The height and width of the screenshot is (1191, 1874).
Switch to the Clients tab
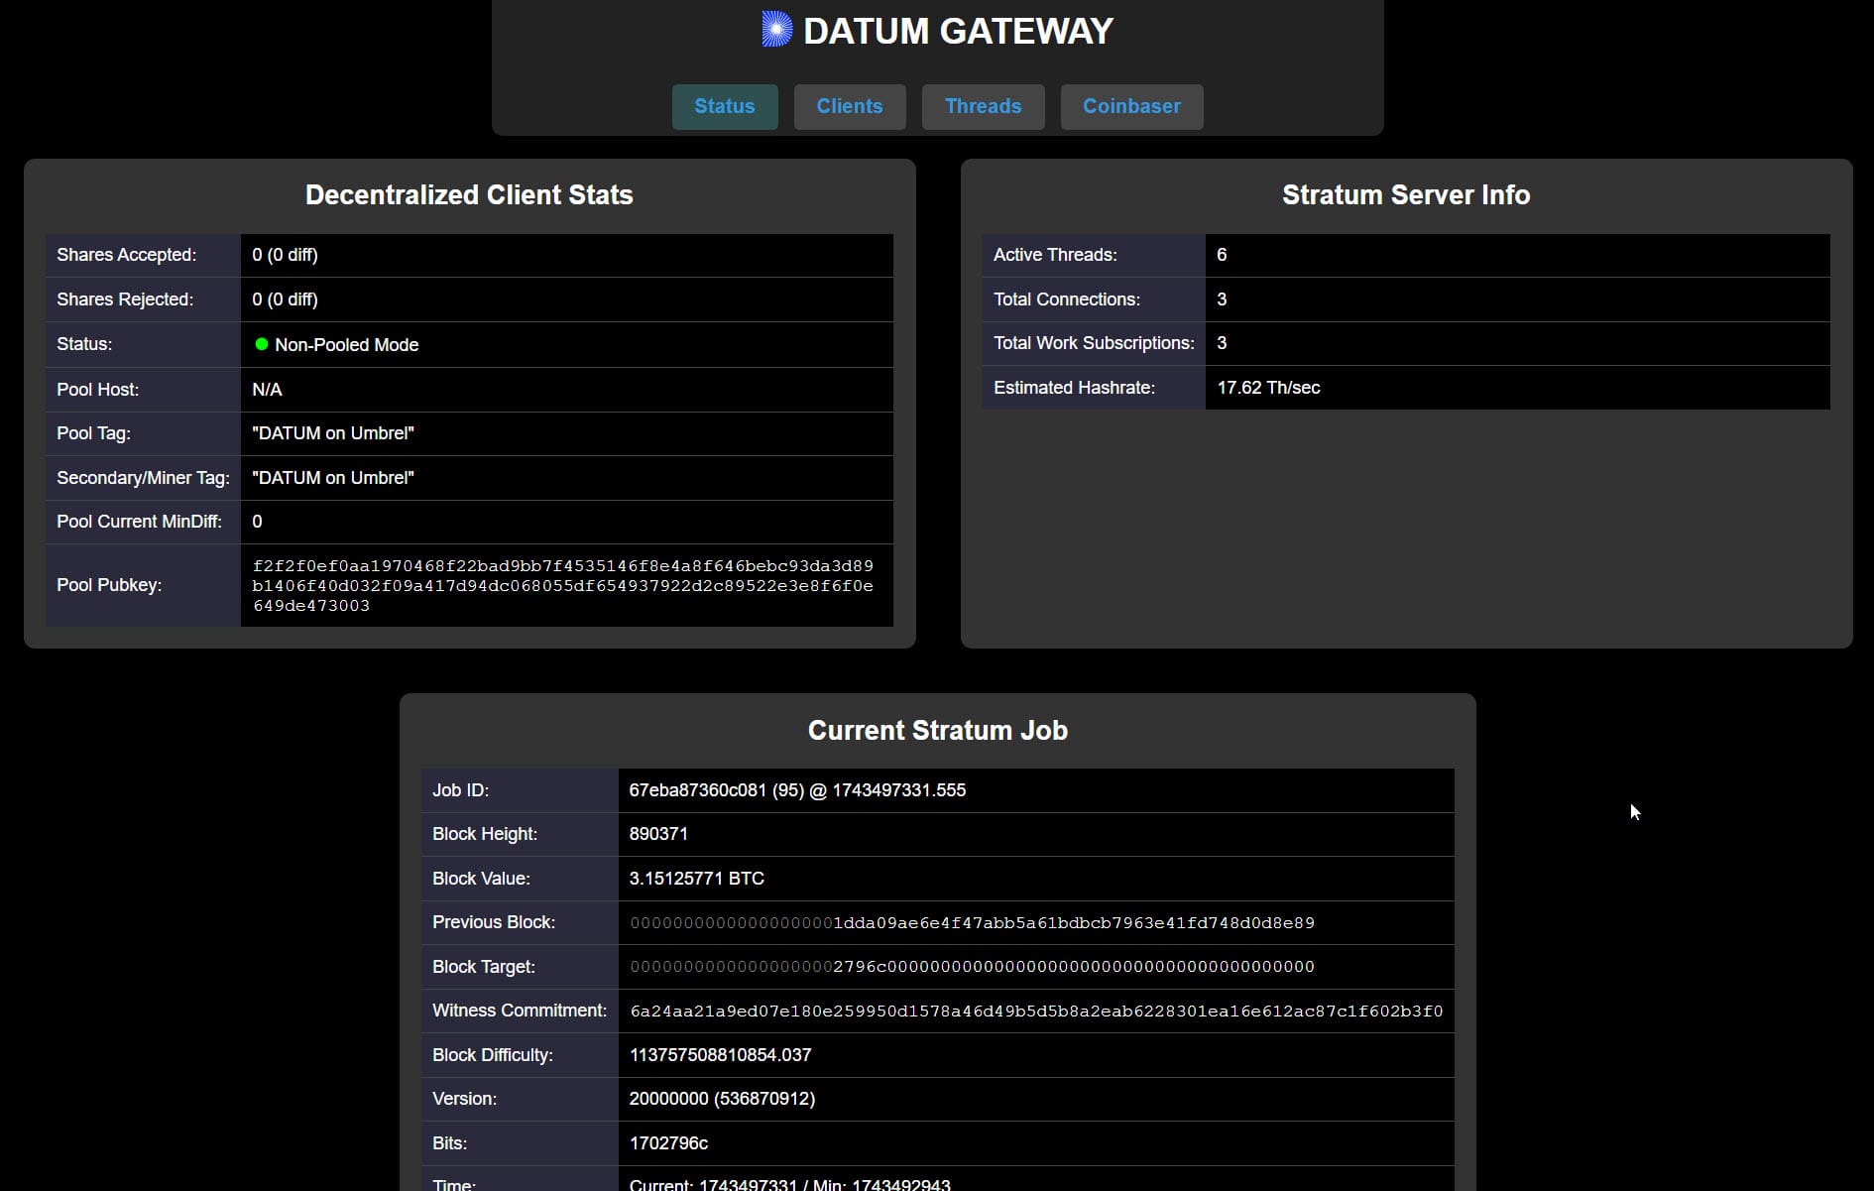click(849, 106)
